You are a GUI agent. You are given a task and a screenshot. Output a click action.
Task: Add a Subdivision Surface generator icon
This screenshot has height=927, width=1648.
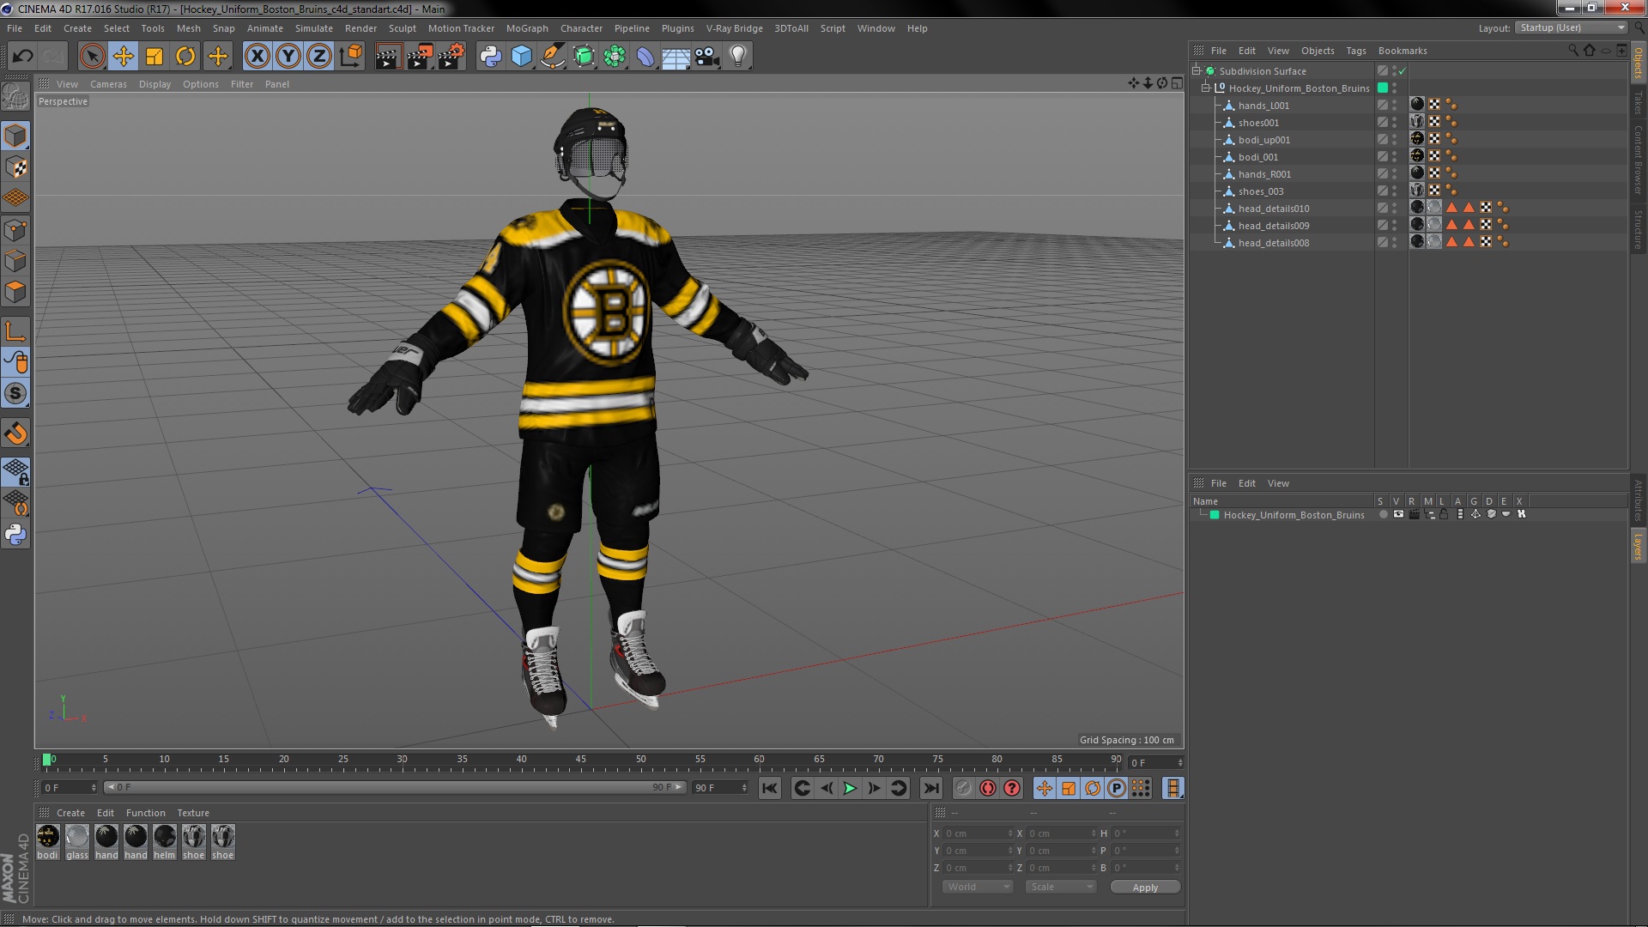[x=584, y=57]
